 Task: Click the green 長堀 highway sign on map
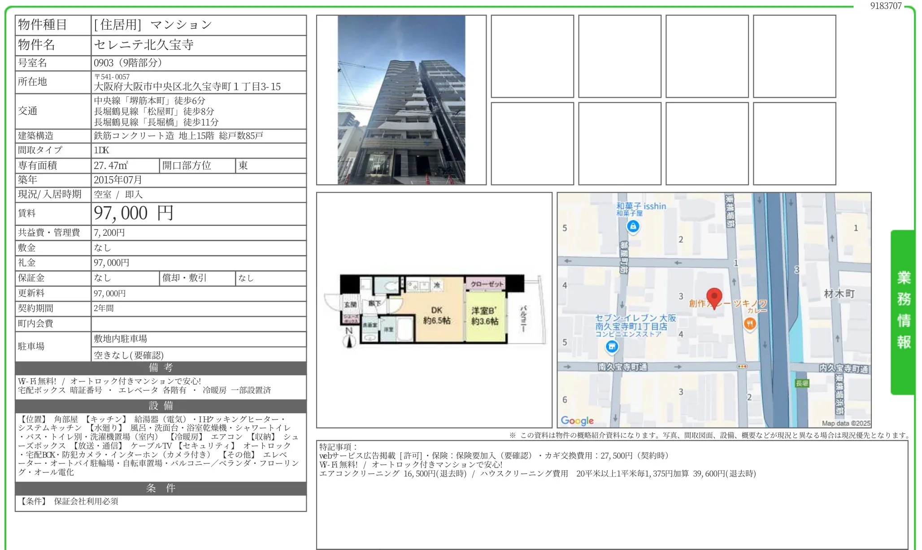(x=802, y=383)
